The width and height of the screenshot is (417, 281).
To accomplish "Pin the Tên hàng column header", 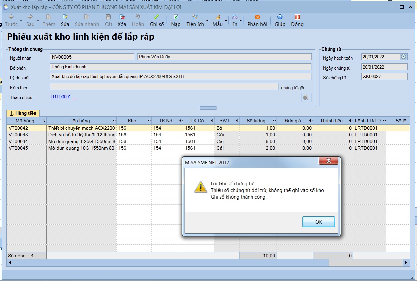I will 114,120.
